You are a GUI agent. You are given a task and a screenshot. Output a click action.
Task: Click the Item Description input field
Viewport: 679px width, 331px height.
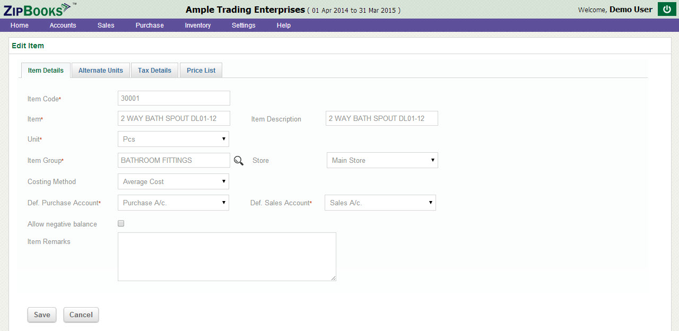point(381,119)
